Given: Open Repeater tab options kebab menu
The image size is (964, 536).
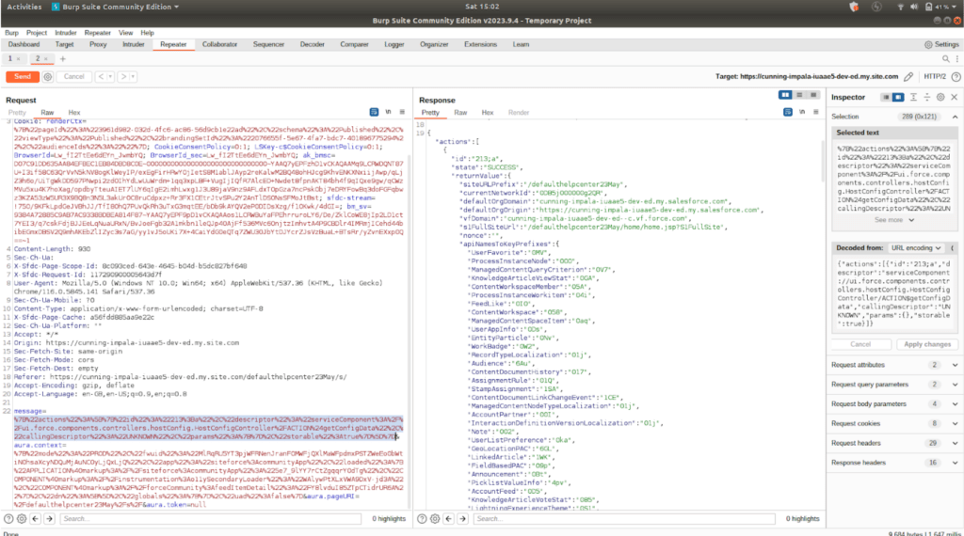Looking at the screenshot, I should coord(956,59).
